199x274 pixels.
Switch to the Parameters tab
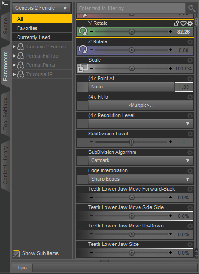[x=6, y=66]
